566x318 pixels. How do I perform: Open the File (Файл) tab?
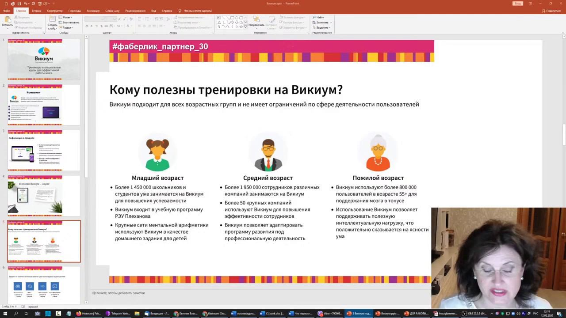[x=6, y=11]
